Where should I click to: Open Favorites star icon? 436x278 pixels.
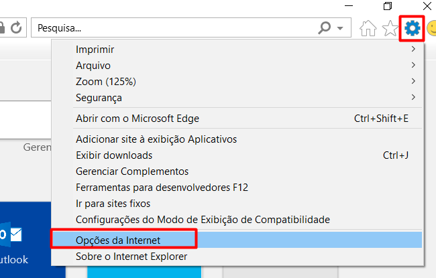(x=390, y=28)
